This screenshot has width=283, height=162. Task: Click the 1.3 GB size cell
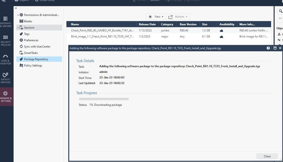click(x=206, y=30)
